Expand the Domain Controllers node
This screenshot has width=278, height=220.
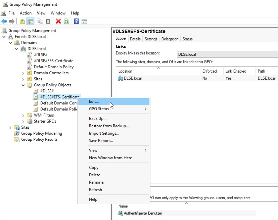point(23,73)
